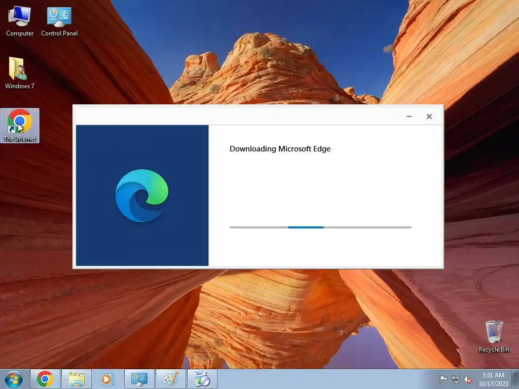This screenshot has width=519, height=389.
Task: Open the Computer desktop icon
Action: point(20,21)
